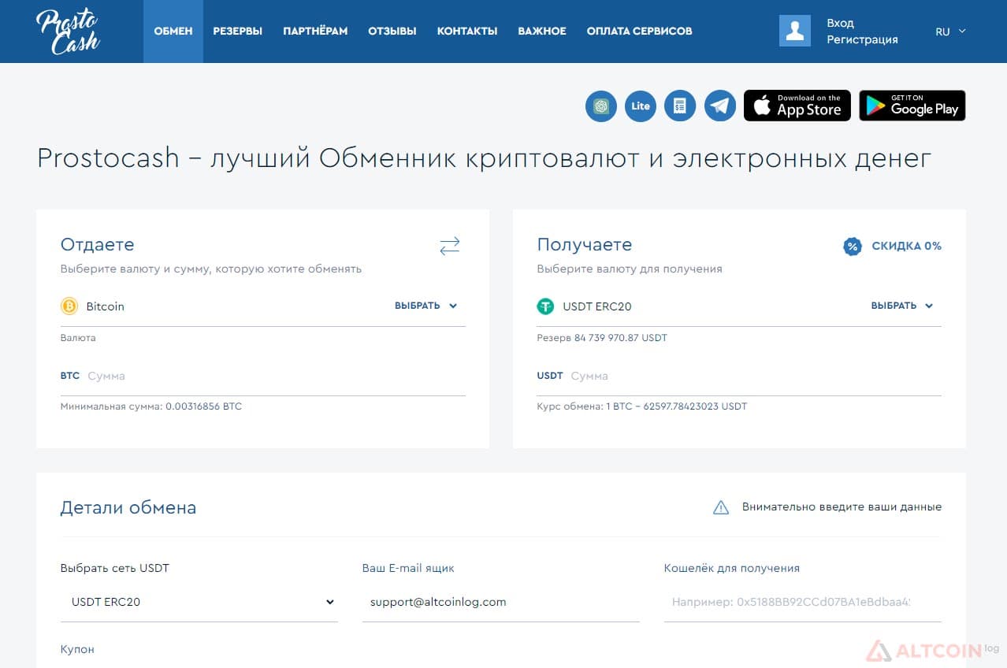This screenshot has height=668, width=1007.
Task: Click the Резерв 84 739 970.87 USDT text
Action: coord(602,338)
